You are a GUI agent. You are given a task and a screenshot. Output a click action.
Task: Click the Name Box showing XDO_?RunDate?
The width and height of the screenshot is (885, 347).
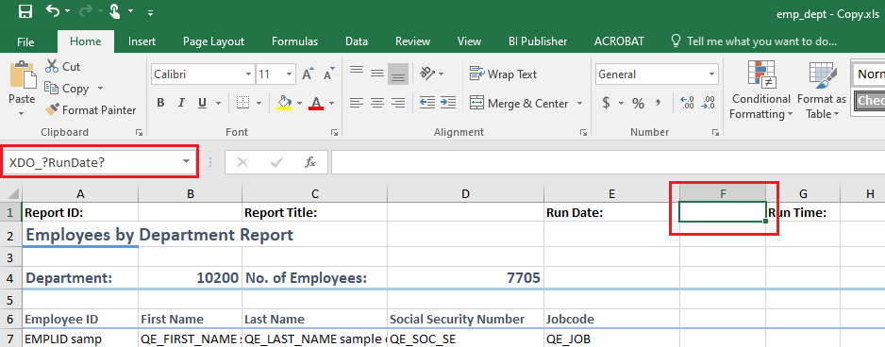click(x=100, y=162)
